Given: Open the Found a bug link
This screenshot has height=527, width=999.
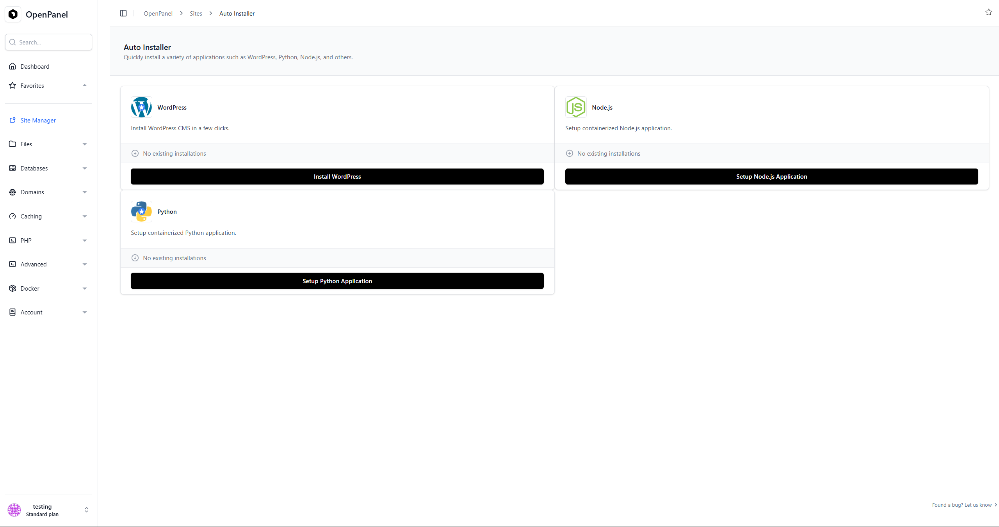Looking at the screenshot, I should pyautogui.click(x=964, y=505).
